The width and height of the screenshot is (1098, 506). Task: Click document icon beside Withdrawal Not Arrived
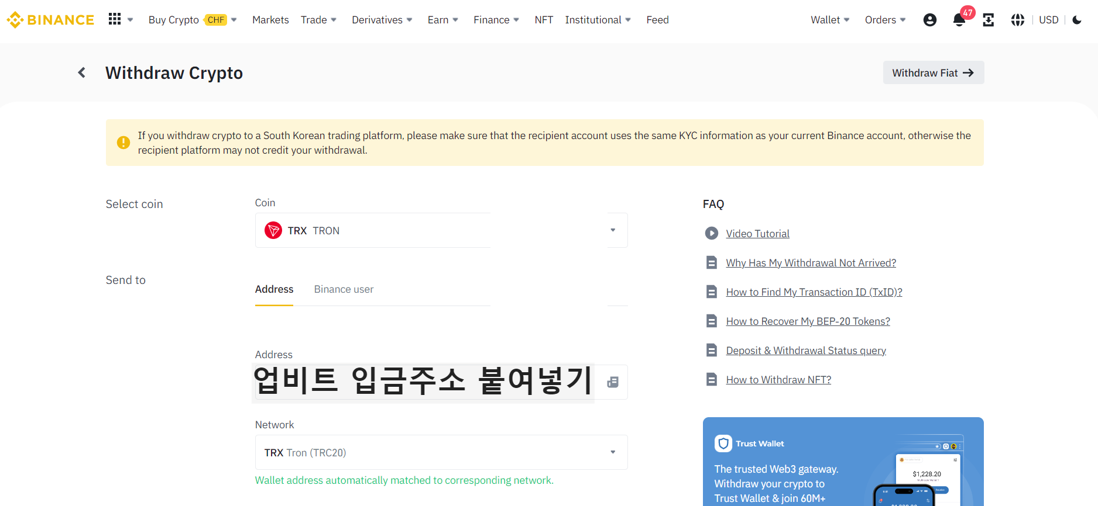pos(712,262)
